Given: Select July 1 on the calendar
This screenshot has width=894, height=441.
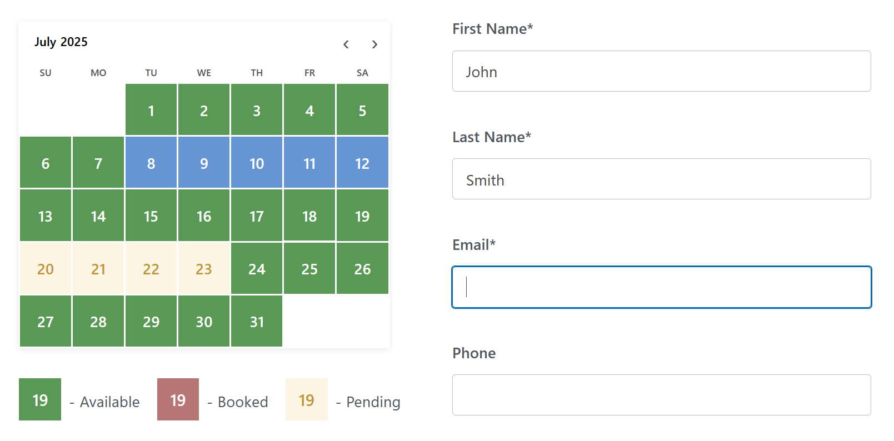Looking at the screenshot, I should [151, 110].
